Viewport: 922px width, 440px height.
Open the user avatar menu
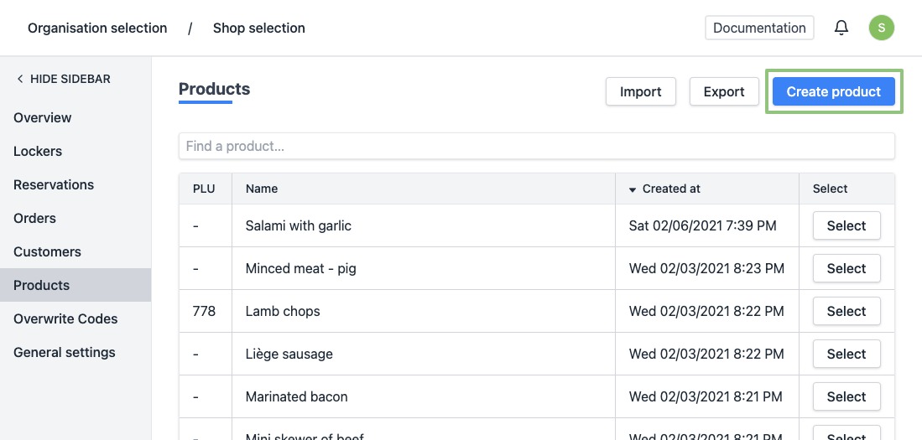pos(881,28)
